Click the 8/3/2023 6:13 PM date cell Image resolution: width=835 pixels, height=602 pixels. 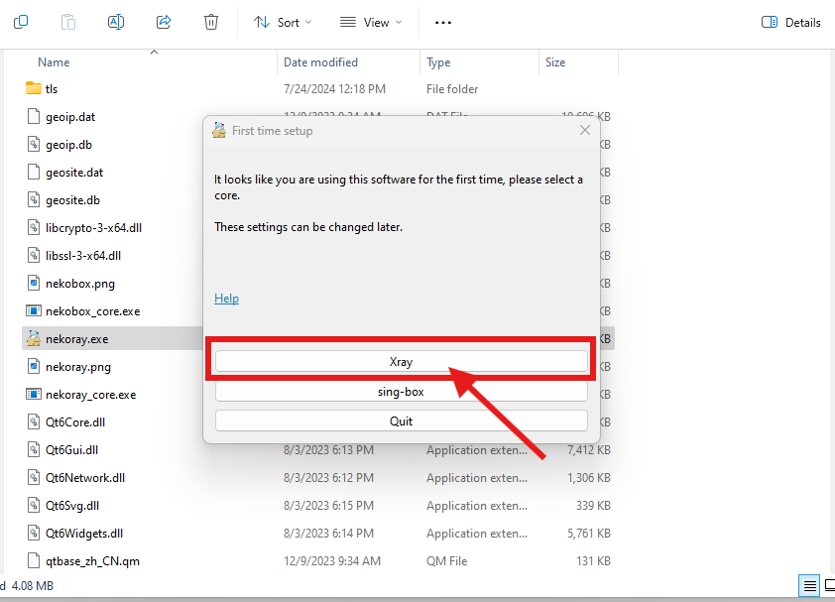coord(328,450)
